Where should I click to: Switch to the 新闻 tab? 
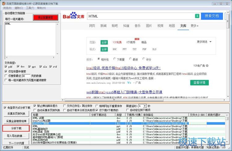click(103, 26)
